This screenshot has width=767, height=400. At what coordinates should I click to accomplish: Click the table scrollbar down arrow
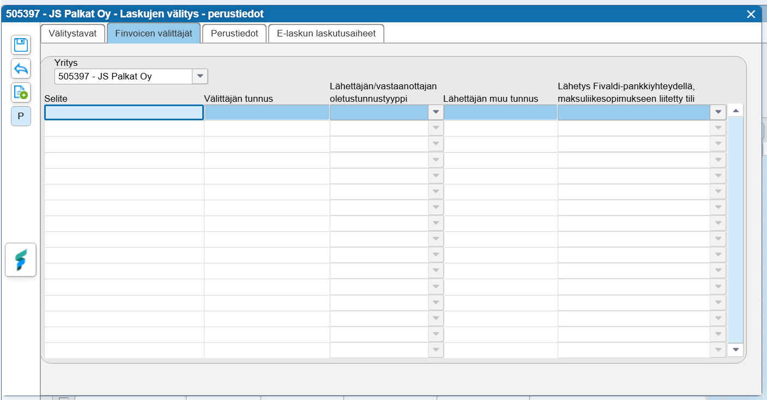pyautogui.click(x=736, y=349)
